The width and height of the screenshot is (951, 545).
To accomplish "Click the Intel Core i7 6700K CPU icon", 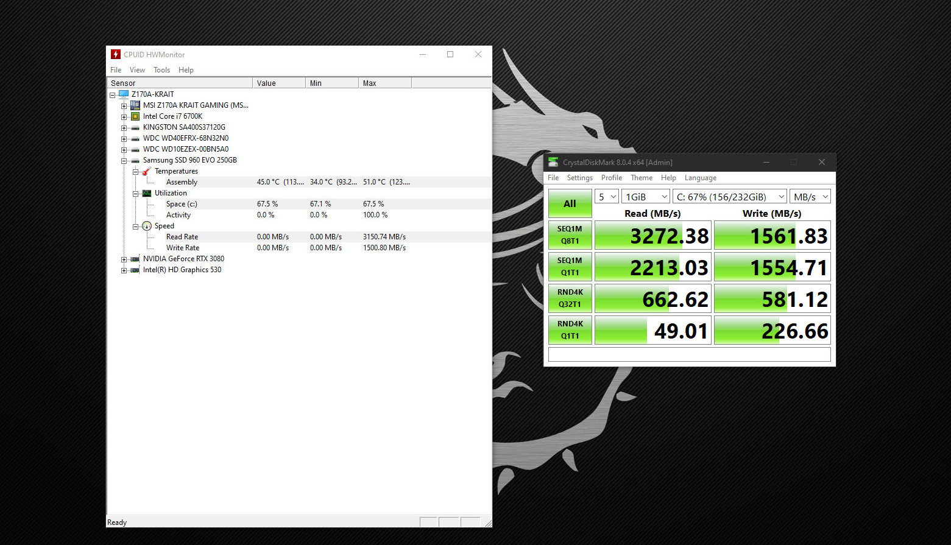I will click(135, 116).
